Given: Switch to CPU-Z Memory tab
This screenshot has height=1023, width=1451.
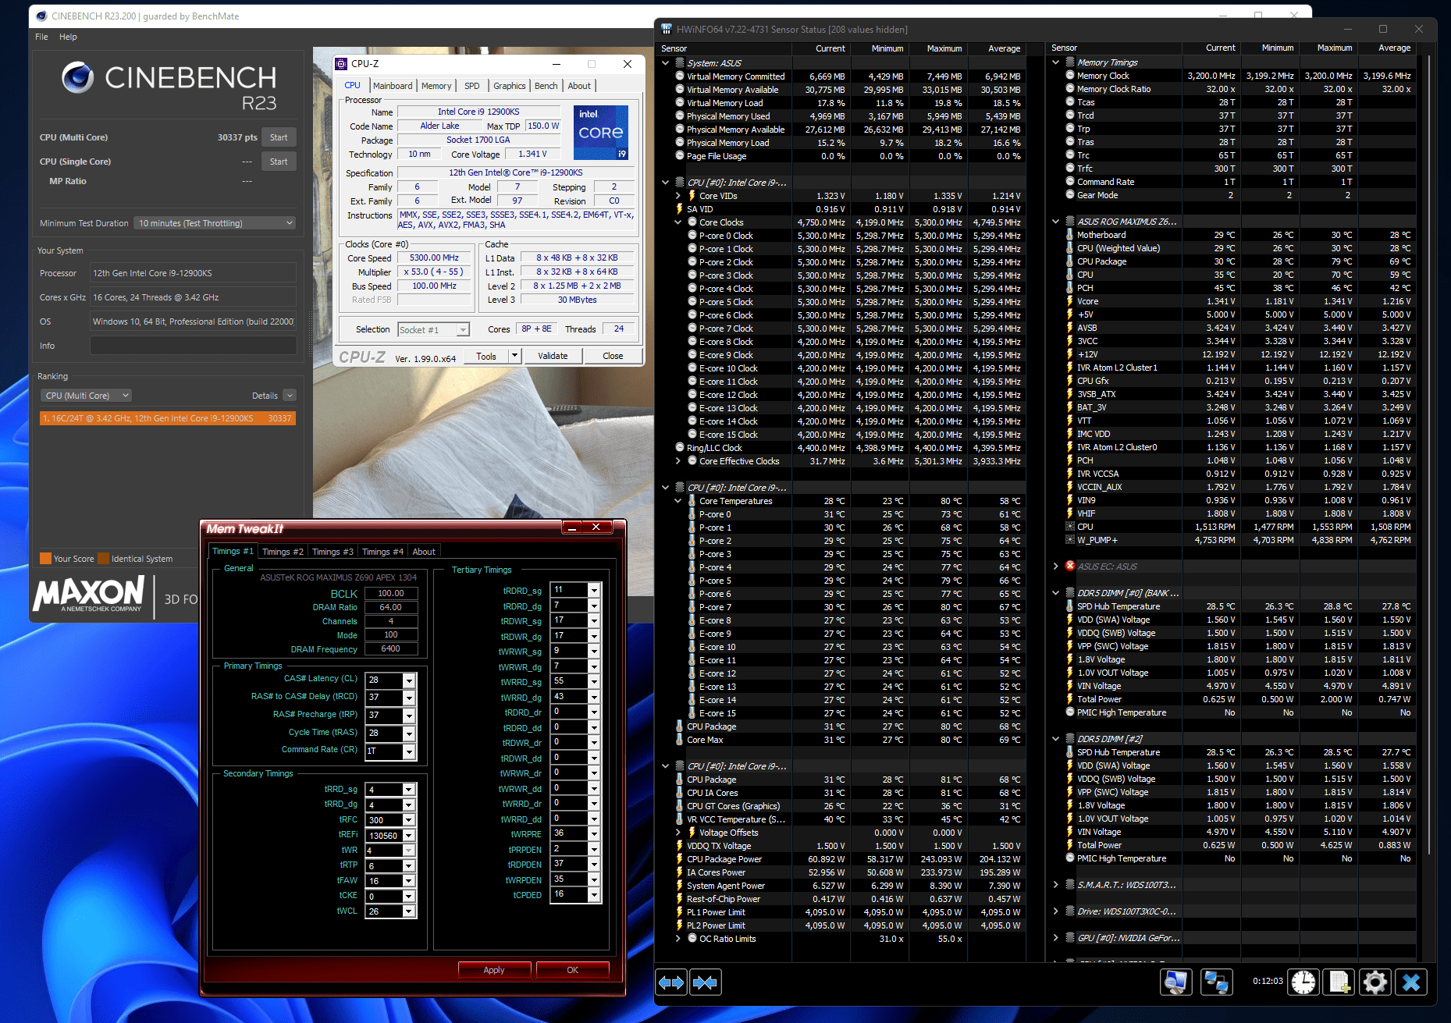Looking at the screenshot, I should 436,86.
